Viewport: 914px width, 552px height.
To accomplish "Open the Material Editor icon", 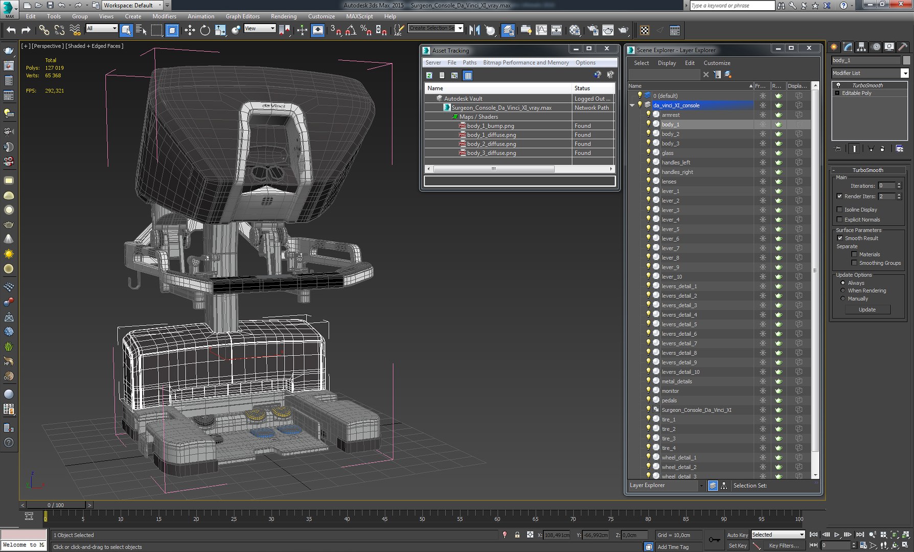I will (x=575, y=30).
